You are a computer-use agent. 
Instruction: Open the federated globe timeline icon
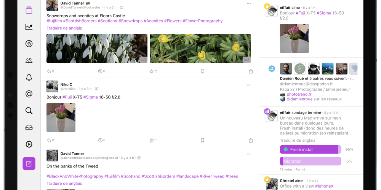[x=29, y=44]
